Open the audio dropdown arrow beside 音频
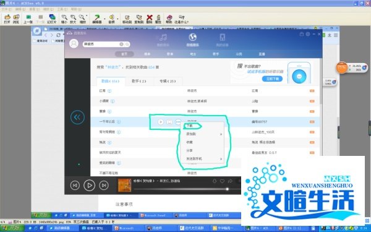 pos(117,19)
